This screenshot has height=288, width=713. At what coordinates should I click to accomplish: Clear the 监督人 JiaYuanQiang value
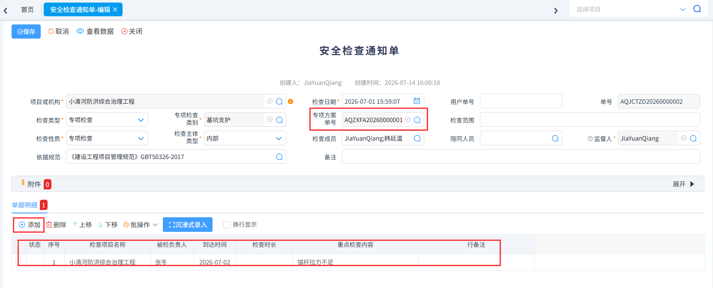[x=684, y=138]
